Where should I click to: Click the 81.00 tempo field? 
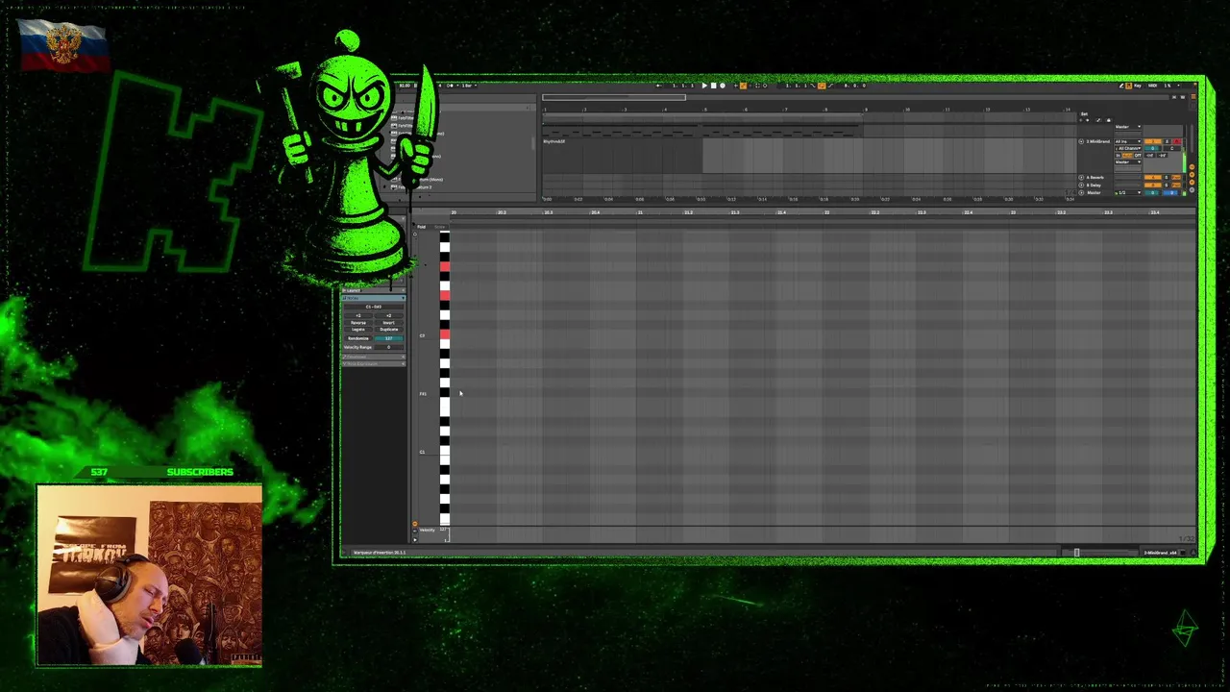pos(405,86)
